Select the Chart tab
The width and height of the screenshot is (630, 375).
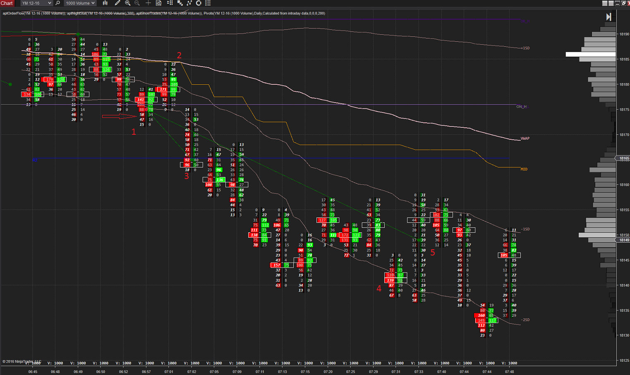pos(7,3)
